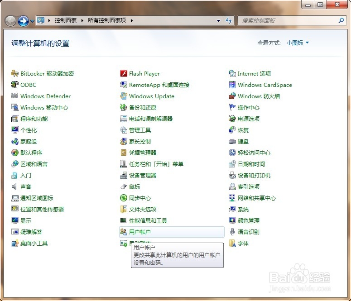
Task: Open the 位置和其他传感器 link
Action: click(x=42, y=209)
